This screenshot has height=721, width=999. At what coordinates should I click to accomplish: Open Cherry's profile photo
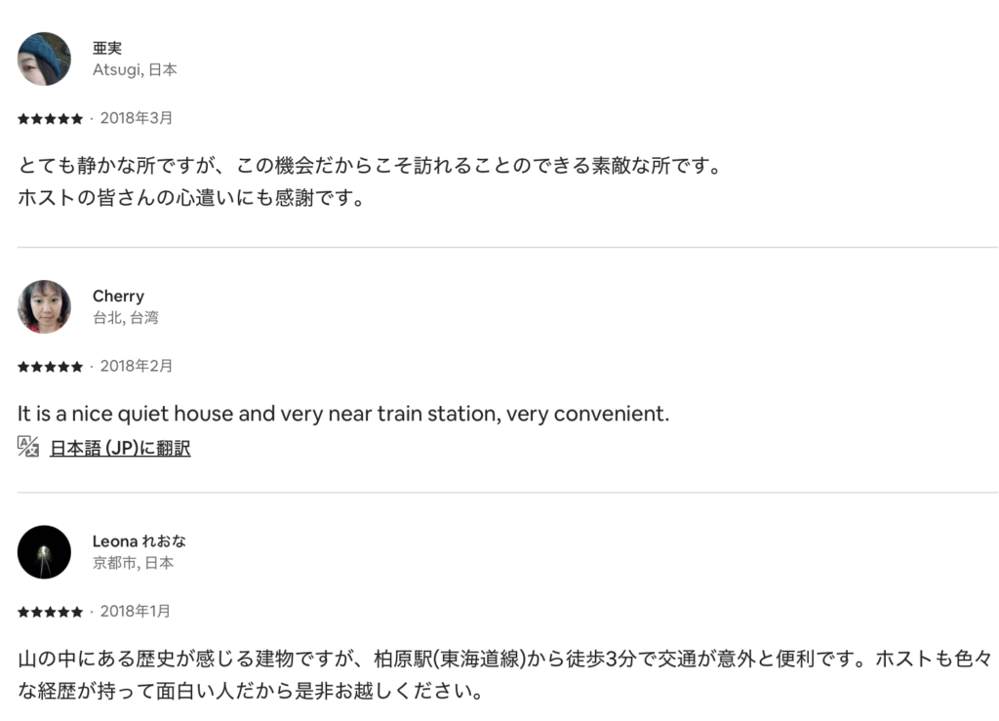coord(44,306)
